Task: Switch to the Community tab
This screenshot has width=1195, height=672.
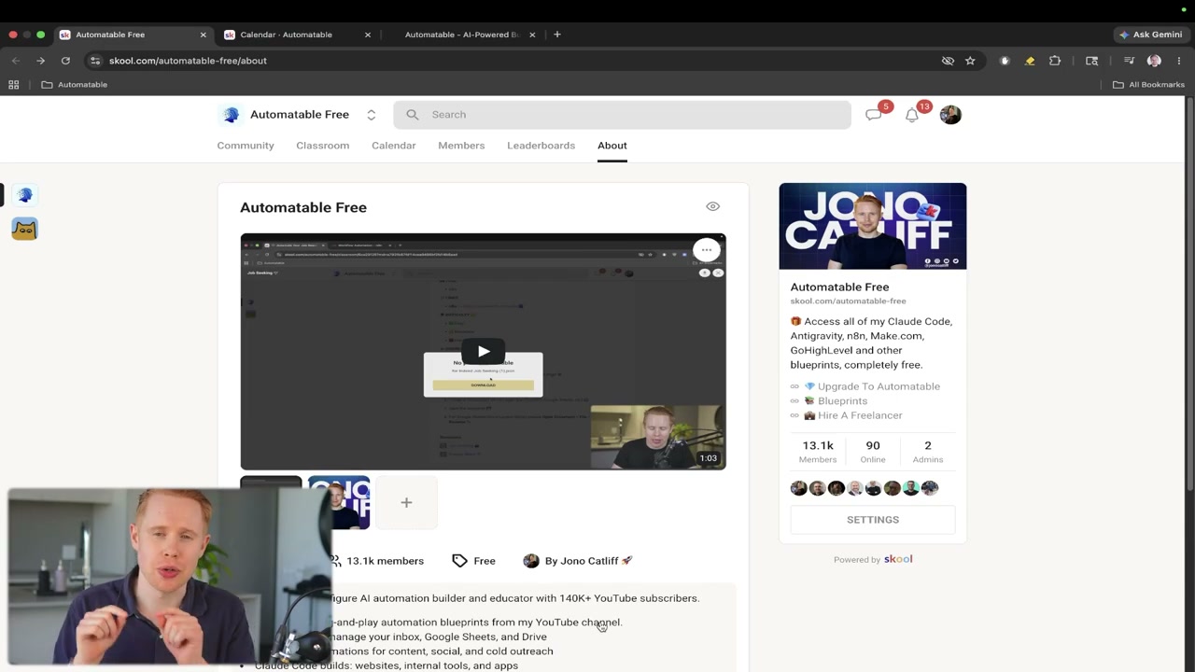Action: (246, 146)
